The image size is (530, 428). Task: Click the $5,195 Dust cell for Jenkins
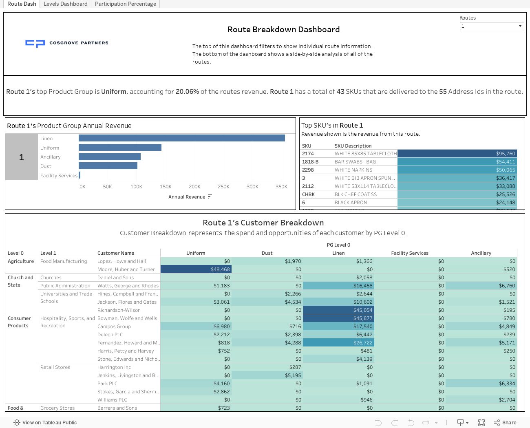click(267, 375)
